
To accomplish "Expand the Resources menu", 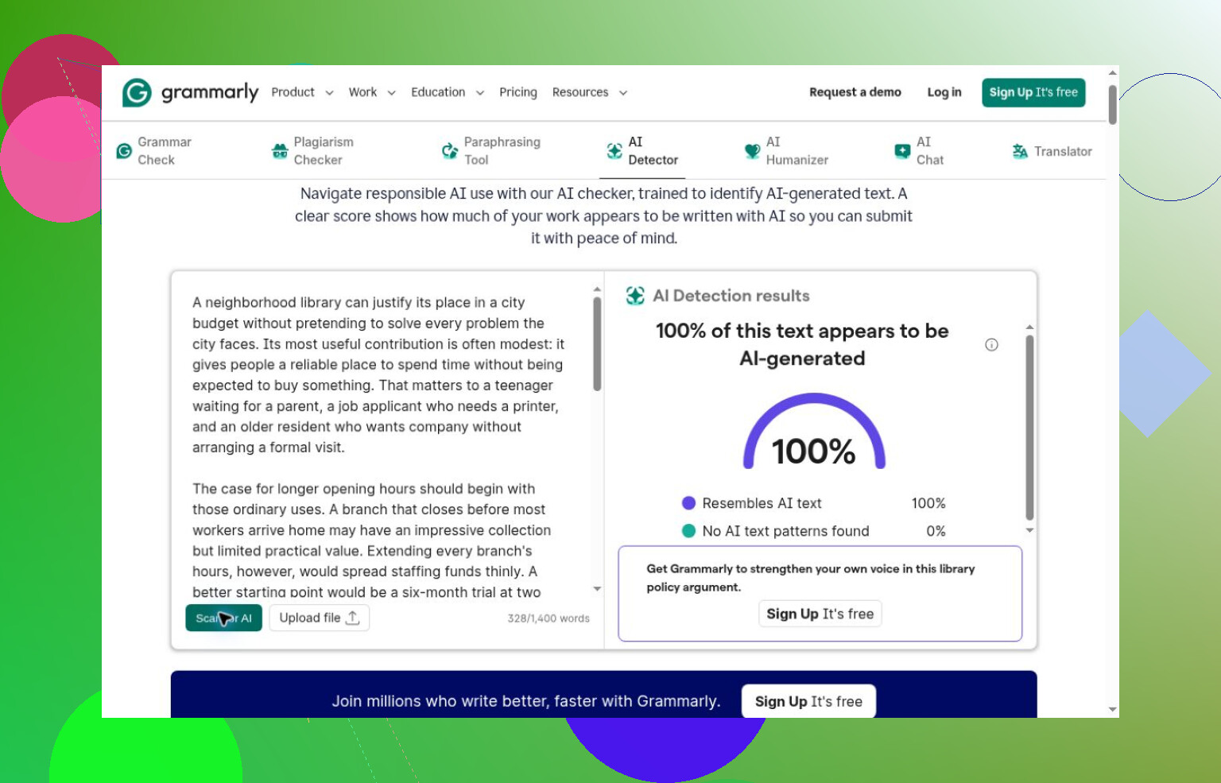I will pyautogui.click(x=590, y=92).
